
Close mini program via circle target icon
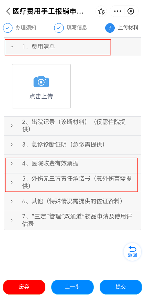(131, 11)
